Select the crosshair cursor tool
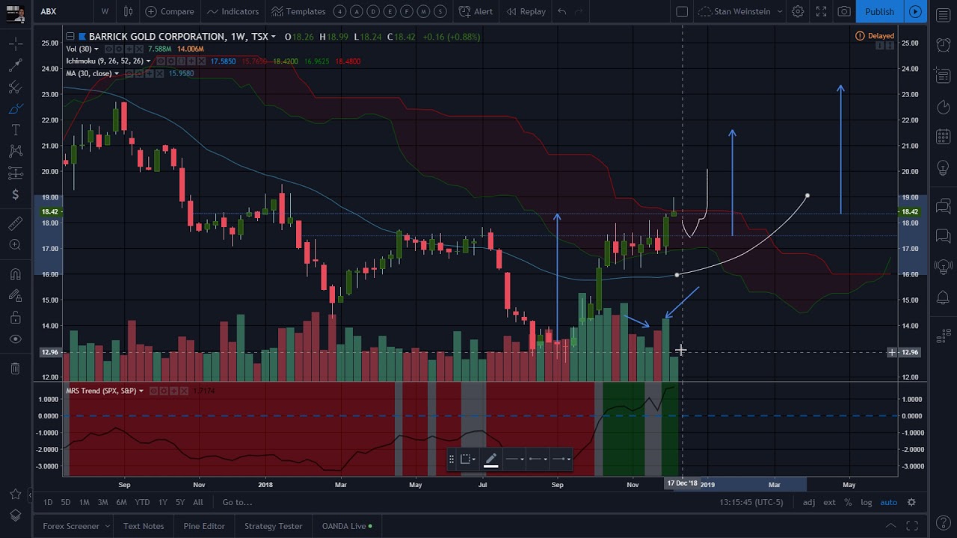This screenshot has width=957, height=538. click(15, 45)
